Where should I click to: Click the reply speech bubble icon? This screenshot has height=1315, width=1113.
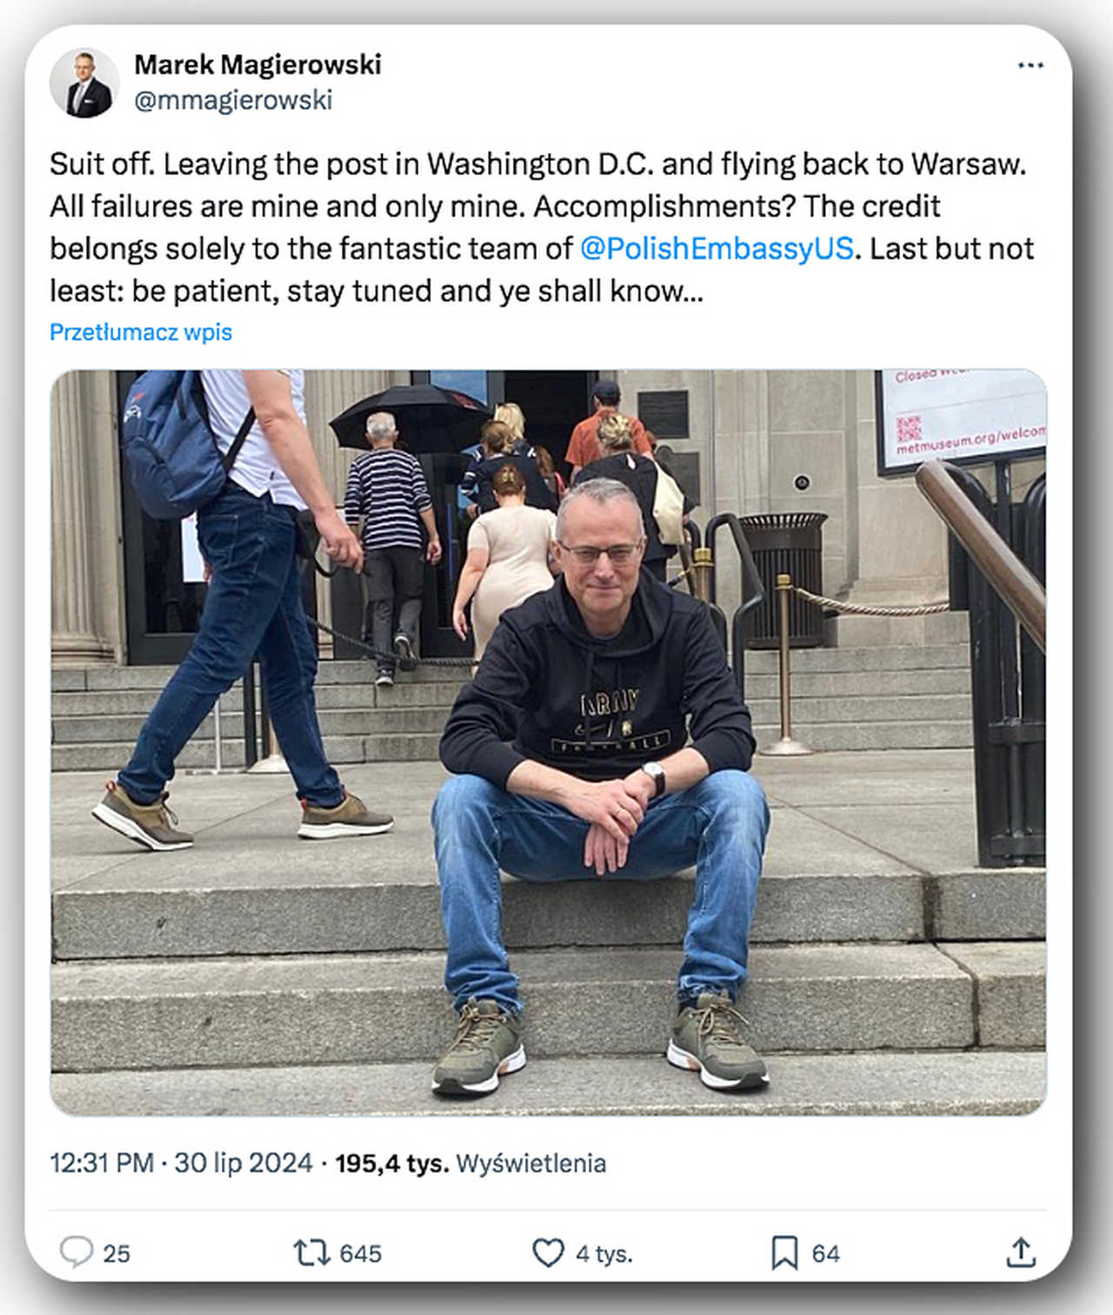76,1252
